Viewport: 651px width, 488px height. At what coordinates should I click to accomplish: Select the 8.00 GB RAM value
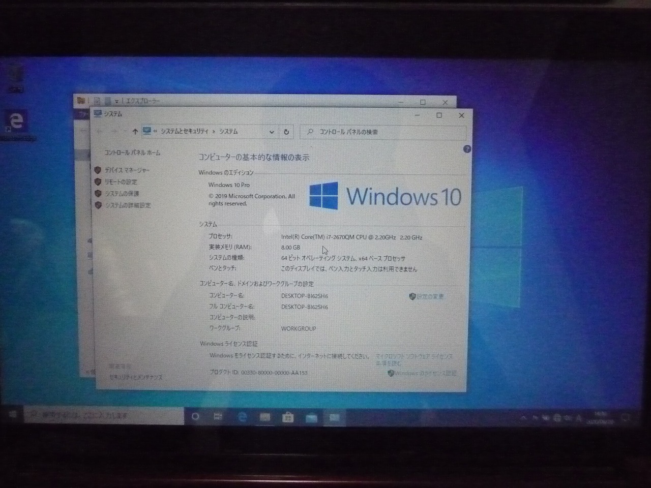point(290,248)
